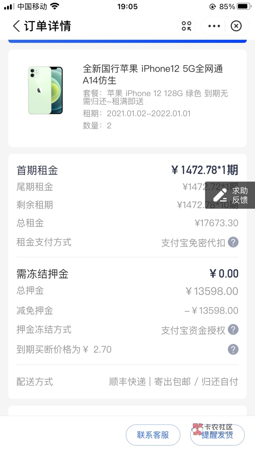Tap the help icon beside 支付宝资金授权
This screenshot has width=255, height=454.
coord(233,330)
